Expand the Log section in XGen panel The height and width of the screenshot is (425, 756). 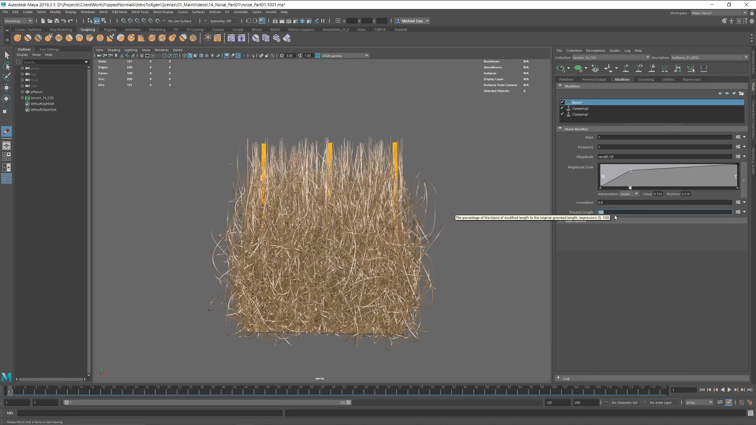click(558, 378)
